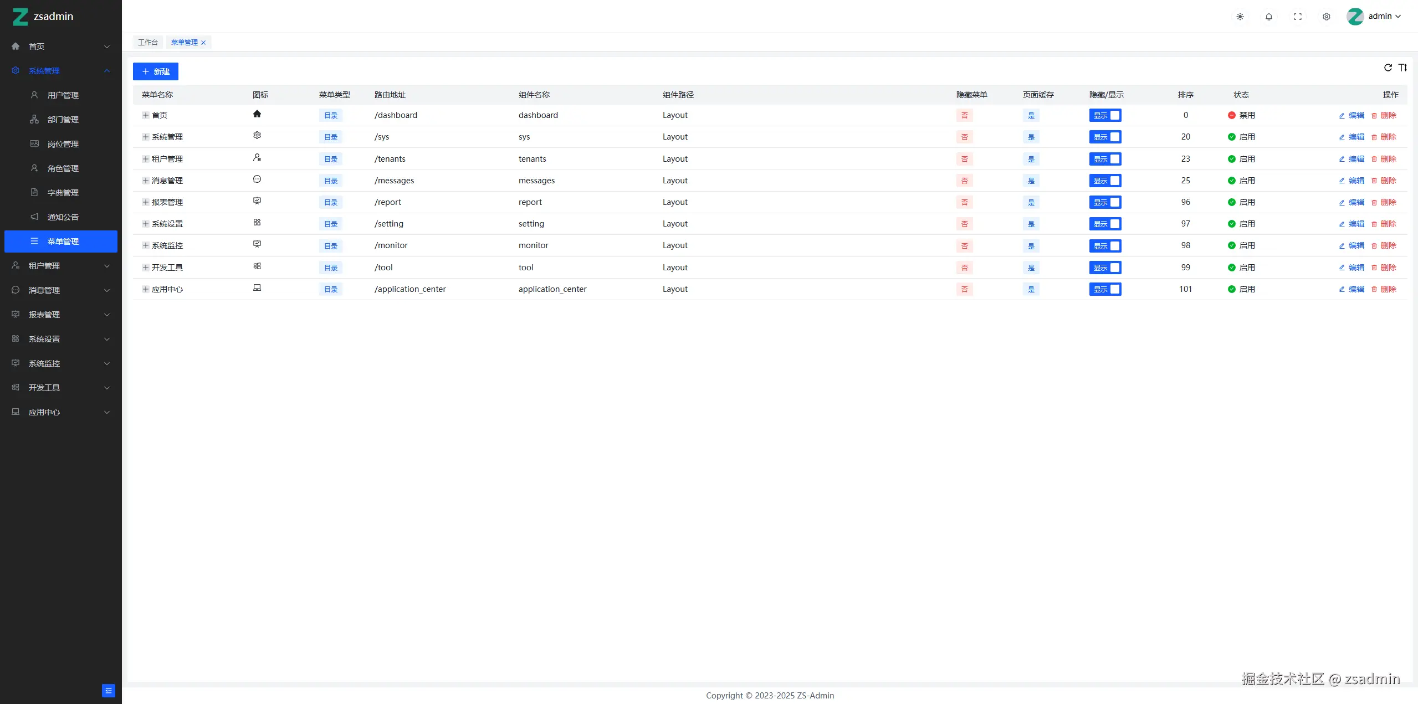Open the notification bell
This screenshot has width=1418, height=704.
1268,17
